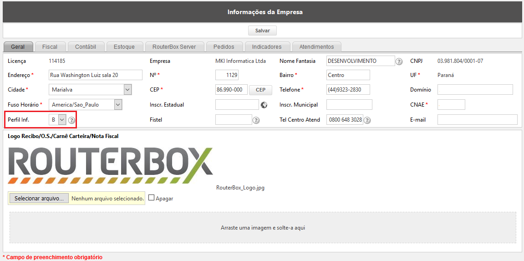524x261 pixels.
Task: Open the Perfil Inf. dropdown
Action: (x=57, y=120)
